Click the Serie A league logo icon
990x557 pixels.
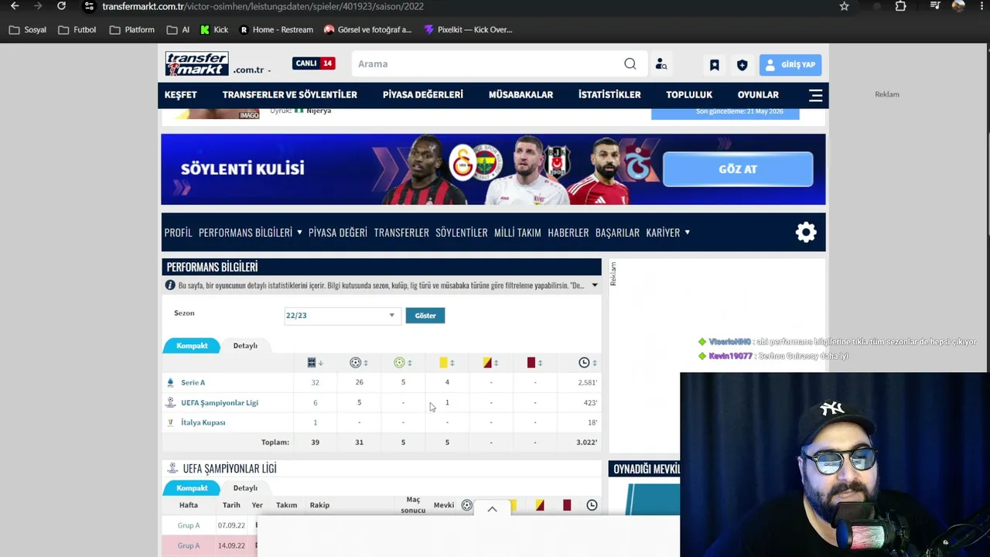(x=170, y=382)
